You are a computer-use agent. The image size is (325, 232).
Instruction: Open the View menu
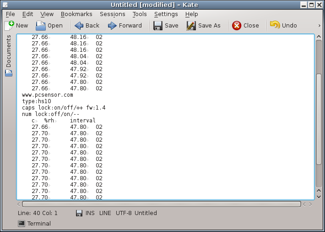coord(47,14)
